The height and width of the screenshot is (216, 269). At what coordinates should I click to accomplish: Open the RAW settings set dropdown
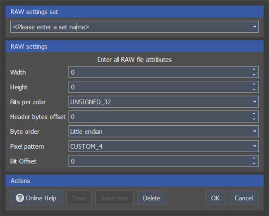tap(255, 26)
